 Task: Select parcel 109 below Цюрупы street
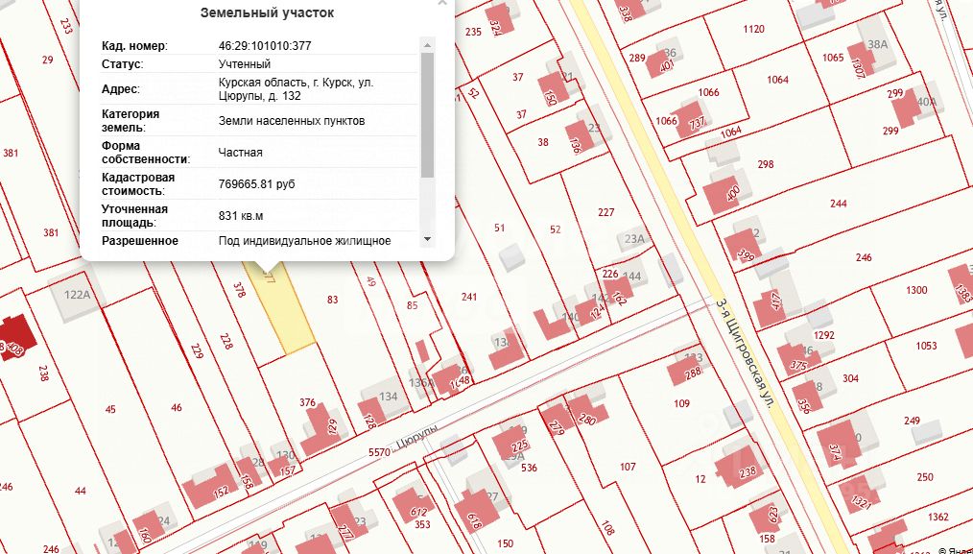[681, 403]
